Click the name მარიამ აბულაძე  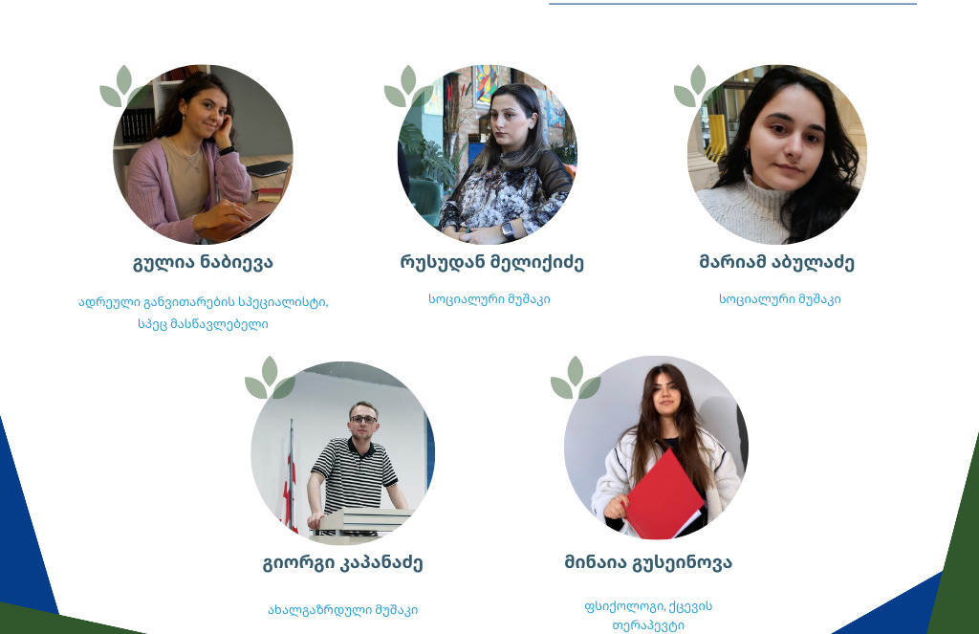(776, 262)
